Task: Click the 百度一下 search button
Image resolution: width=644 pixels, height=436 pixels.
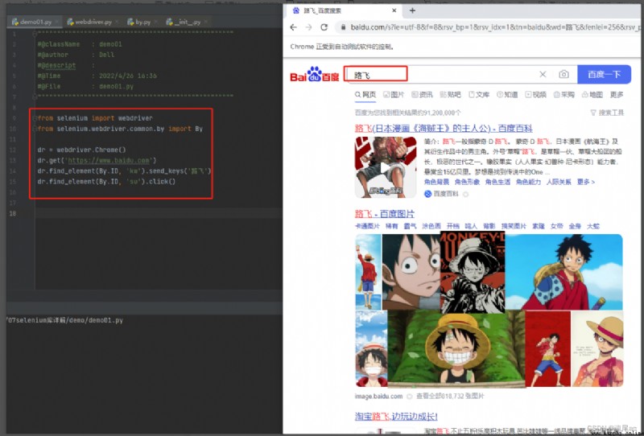Action: tap(605, 74)
